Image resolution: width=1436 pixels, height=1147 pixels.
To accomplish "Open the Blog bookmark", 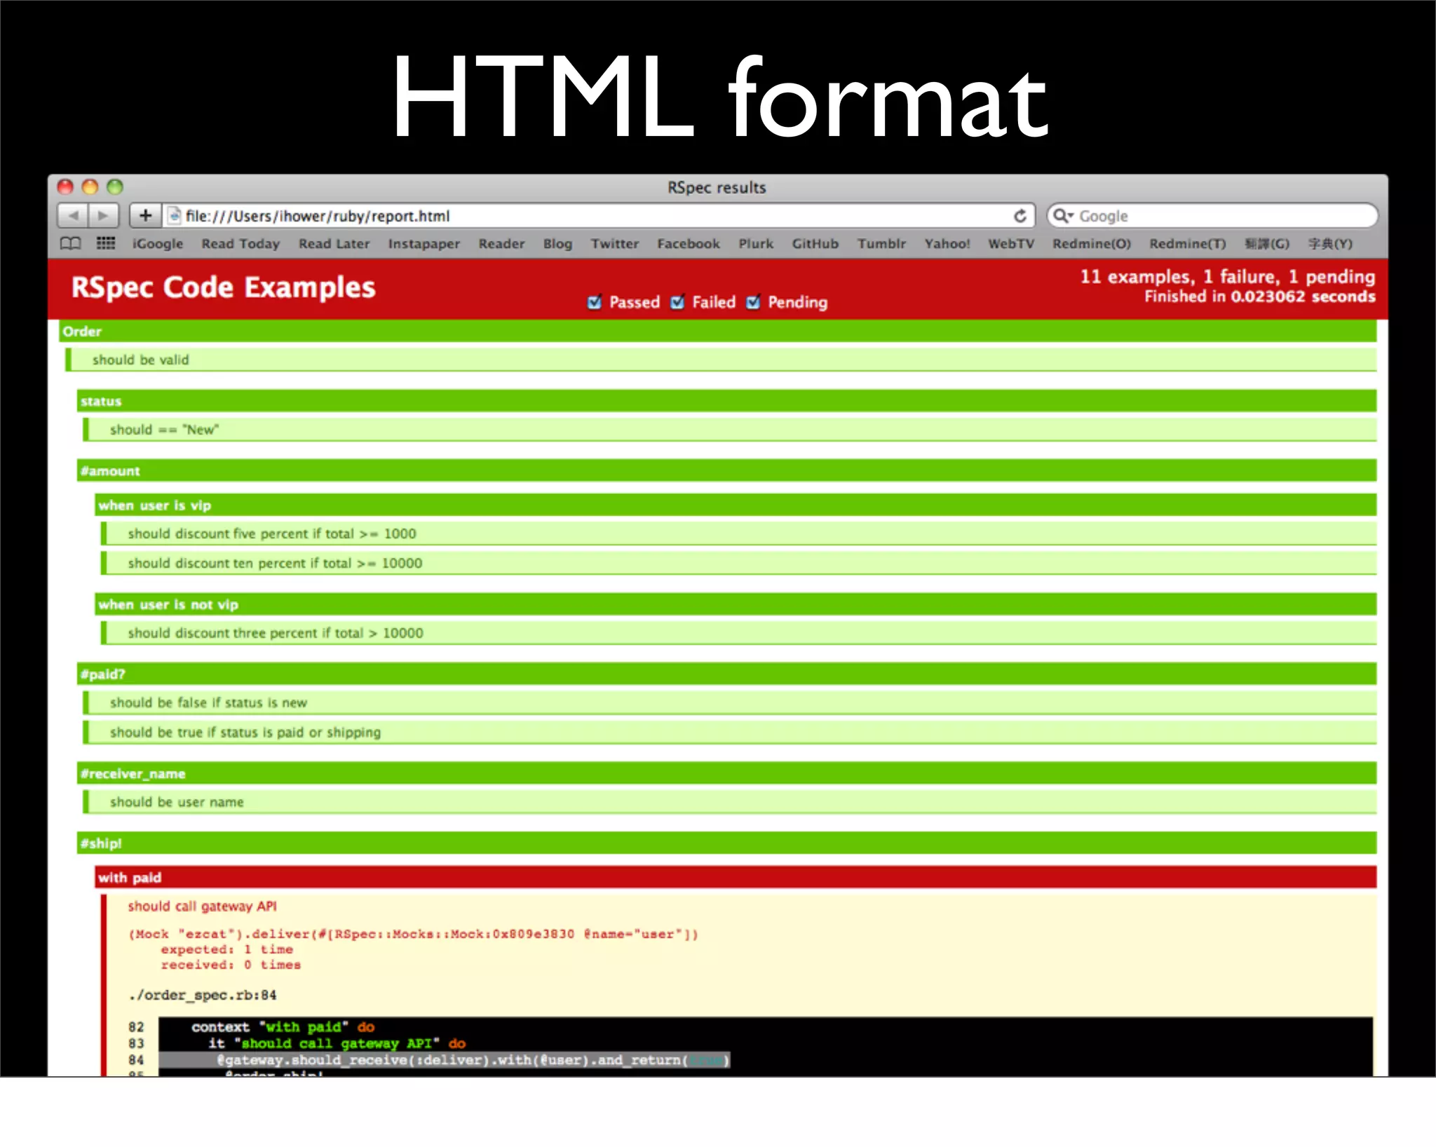I will coord(557,244).
